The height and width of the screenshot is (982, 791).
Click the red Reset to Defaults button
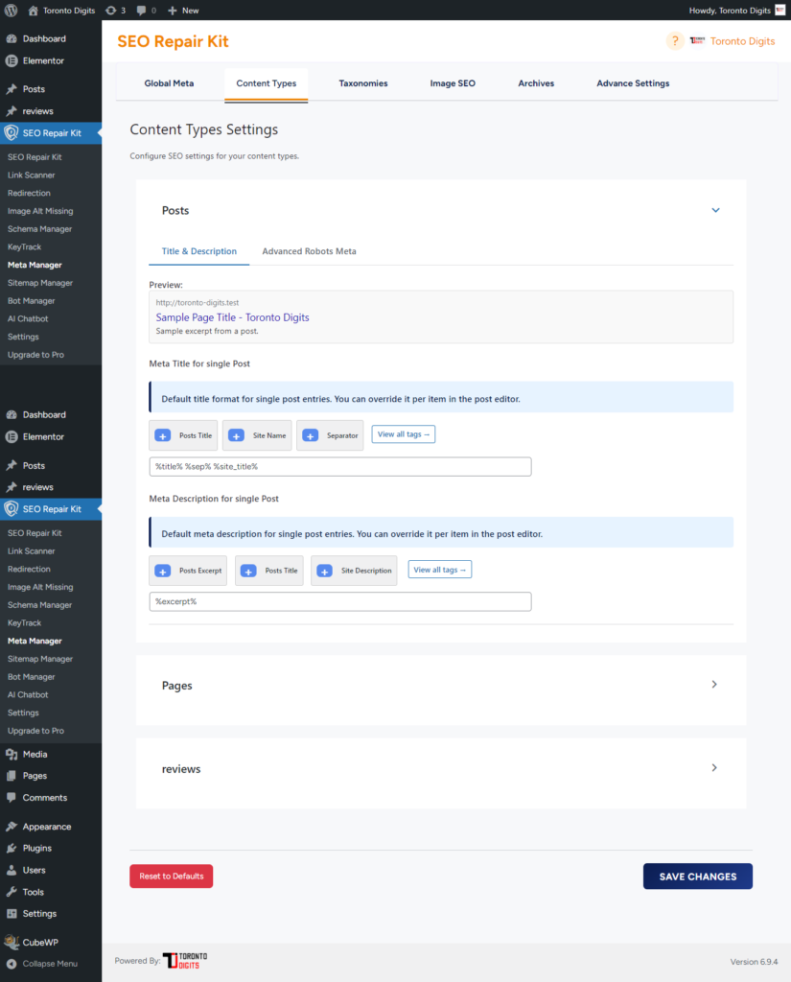tap(171, 877)
